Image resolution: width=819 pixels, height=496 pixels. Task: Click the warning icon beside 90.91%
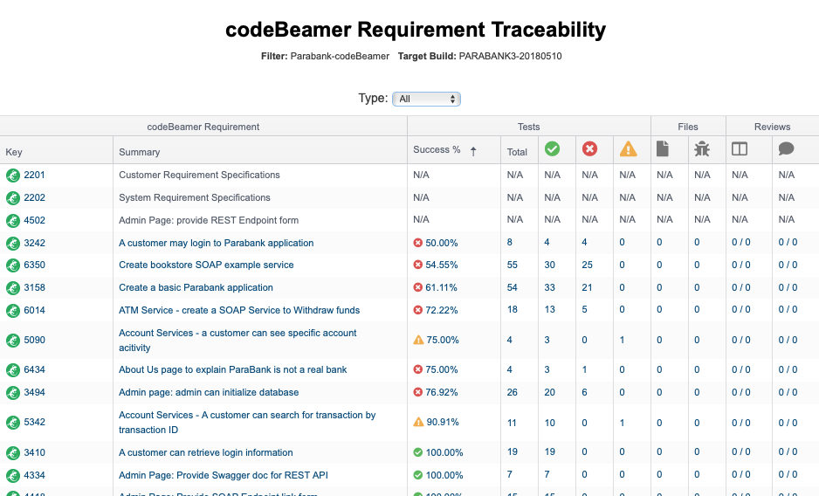[418, 421]
